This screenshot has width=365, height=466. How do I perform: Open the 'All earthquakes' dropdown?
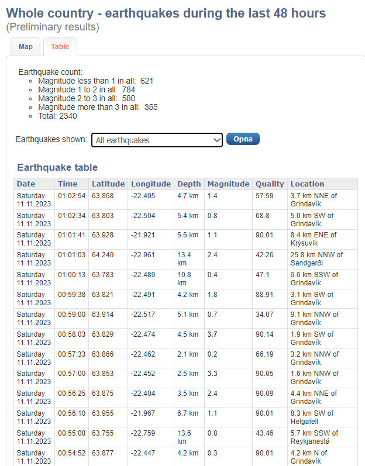click(x=157, y=140)
